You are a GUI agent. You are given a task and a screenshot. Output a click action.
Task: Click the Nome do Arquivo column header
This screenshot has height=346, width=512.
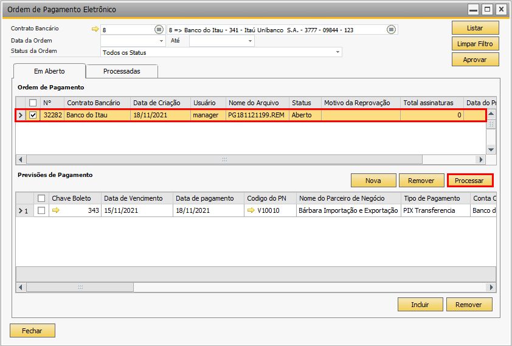coord(257,103)
